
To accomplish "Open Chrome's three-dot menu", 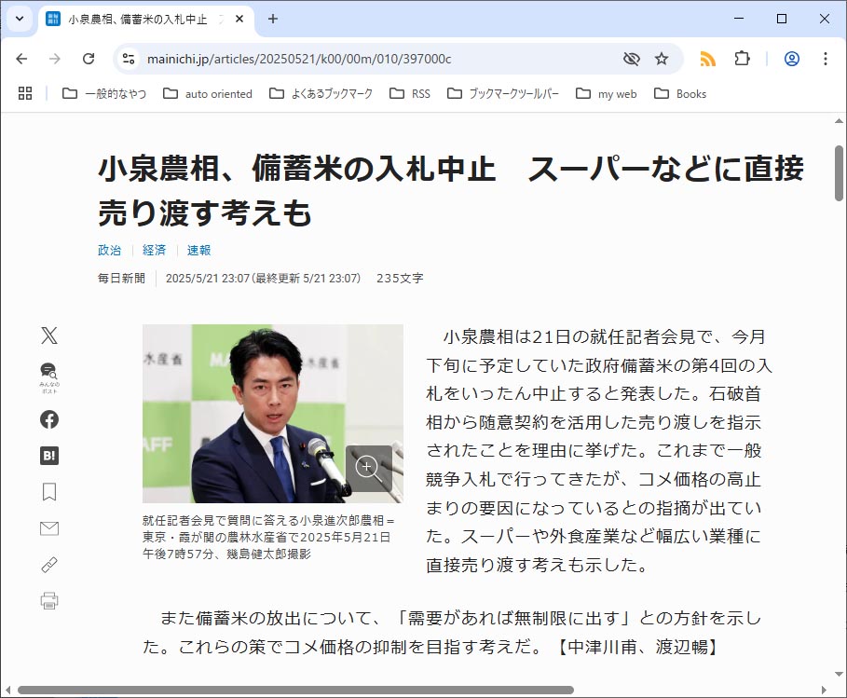I will [x=826, y=59].
